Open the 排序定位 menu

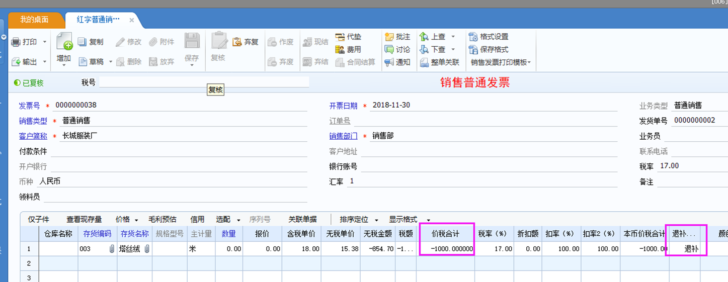click(x=359, y=219)
